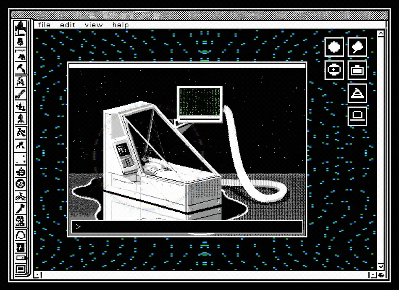Open the file menu

coord(44,25)
